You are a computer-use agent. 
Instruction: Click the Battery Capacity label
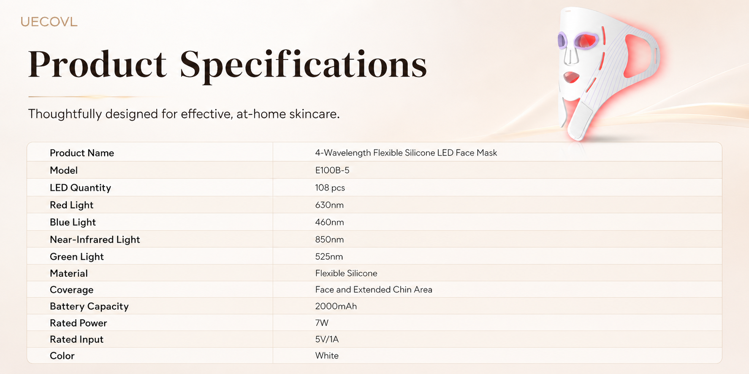tap(89, 307)
